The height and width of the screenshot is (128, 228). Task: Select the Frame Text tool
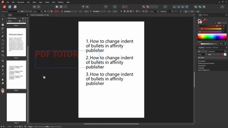[2, 25]
